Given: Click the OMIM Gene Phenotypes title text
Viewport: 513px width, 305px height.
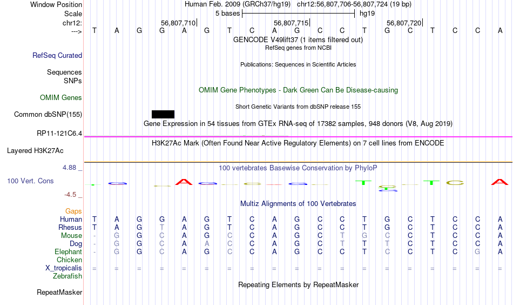Looking at the screenshot, I should point(298,90).
